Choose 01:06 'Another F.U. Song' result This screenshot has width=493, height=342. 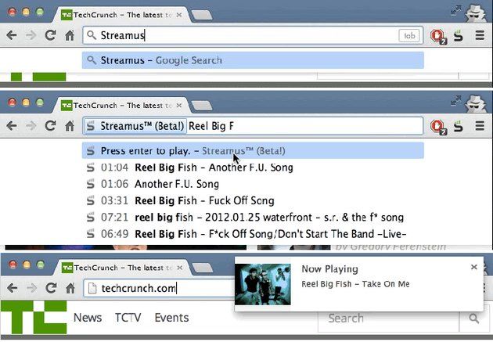click(x=253, y=184)
